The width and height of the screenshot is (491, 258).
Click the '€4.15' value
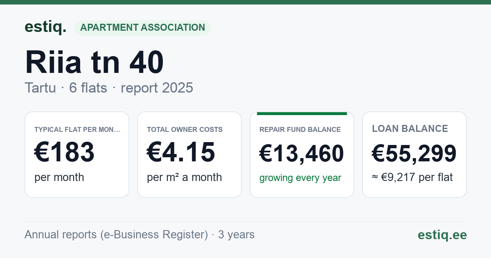(181, 153)
